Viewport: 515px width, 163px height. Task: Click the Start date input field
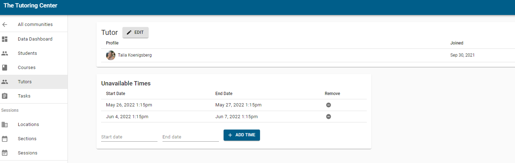(129, 137)
